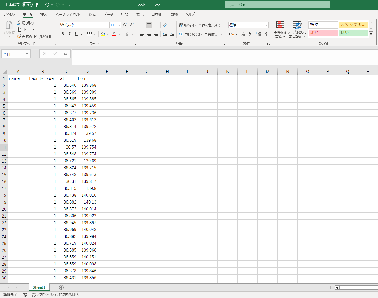
Task: Click the Cut scissors icon
Action: (19, 23)
